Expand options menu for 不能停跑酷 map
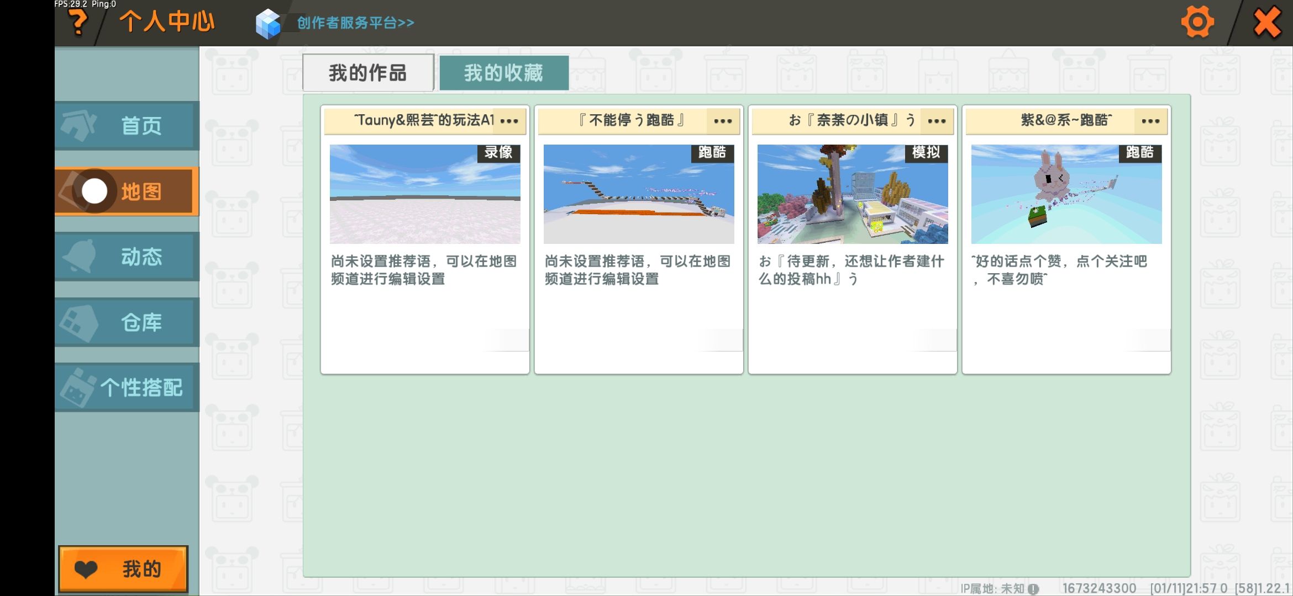This screenshot has width=1293, height=596. point(722,121)
